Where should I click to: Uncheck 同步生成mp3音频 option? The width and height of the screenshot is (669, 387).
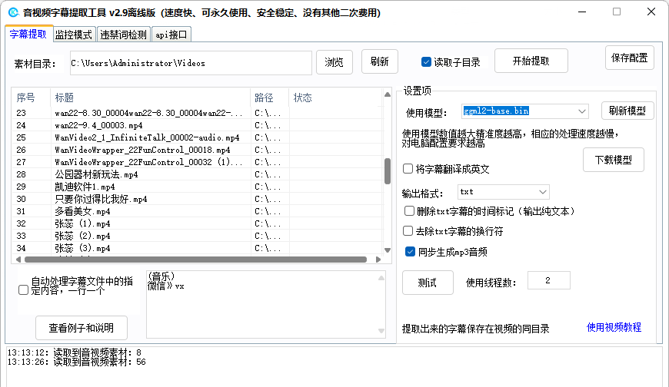(410, 252)
